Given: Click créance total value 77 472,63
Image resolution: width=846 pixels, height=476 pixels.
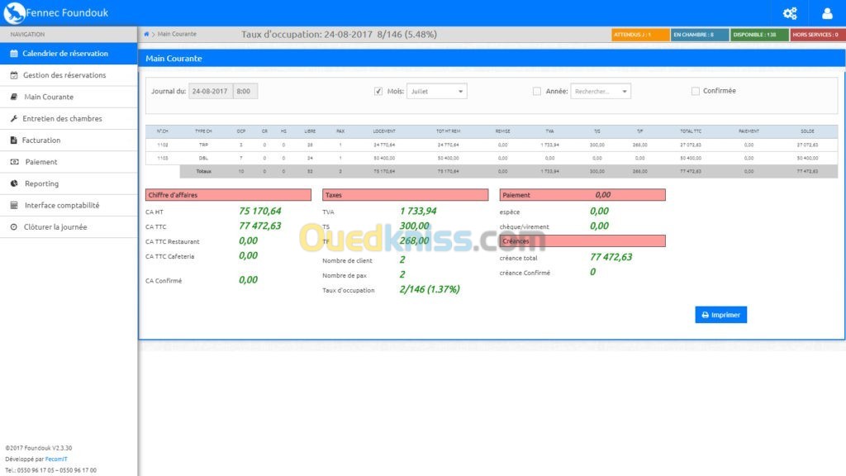Looking at the screenshot, I should point(611,257).
